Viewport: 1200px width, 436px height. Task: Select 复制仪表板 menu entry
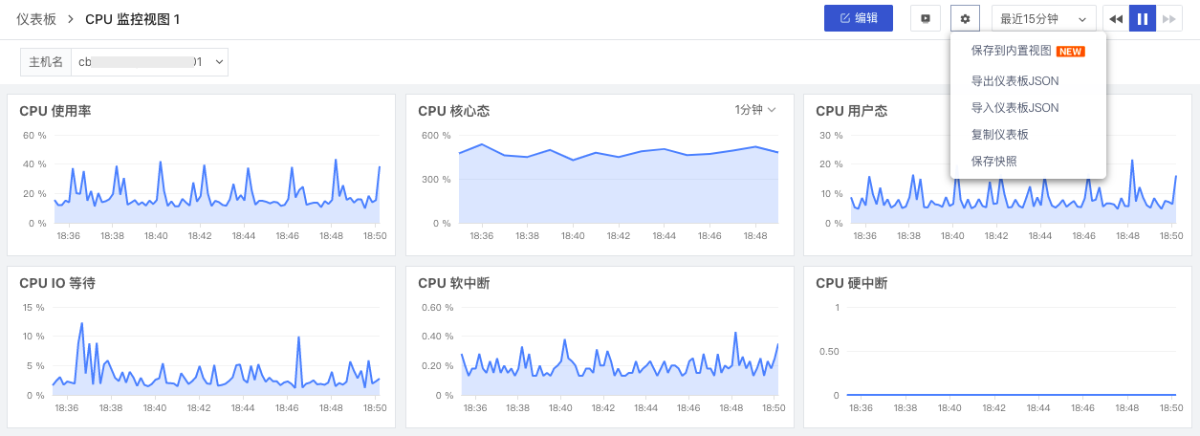click(x=999, y=135)
